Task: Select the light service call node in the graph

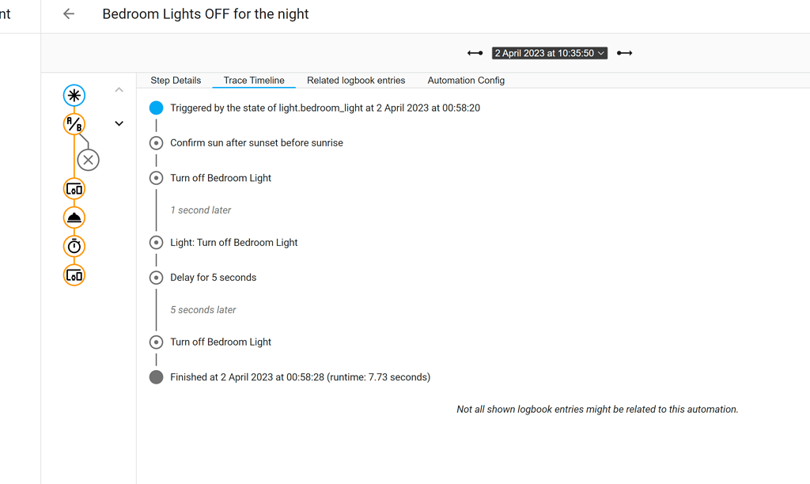Action: pos(74,217)
